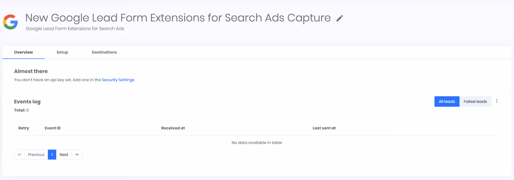514x180 pixels.
Task: Click the Retry column header
Action: point(24,128)
